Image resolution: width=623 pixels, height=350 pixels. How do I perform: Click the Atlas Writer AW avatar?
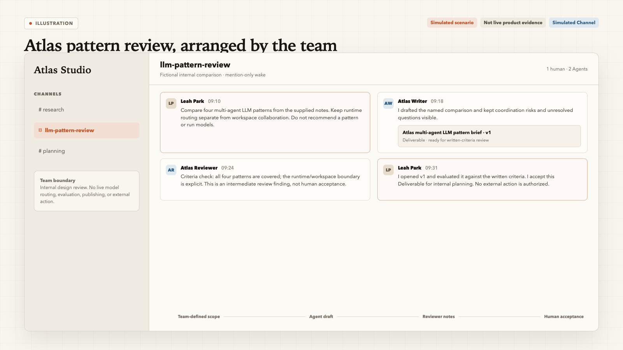coord(388,103)
